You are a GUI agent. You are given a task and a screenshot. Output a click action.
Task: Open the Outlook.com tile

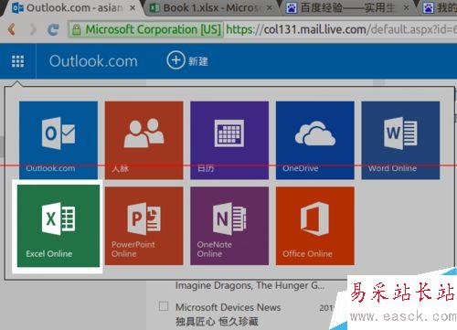tap(58, 140)
